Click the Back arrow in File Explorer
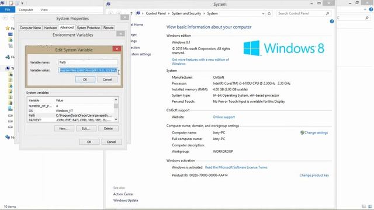 coord(5,18)
